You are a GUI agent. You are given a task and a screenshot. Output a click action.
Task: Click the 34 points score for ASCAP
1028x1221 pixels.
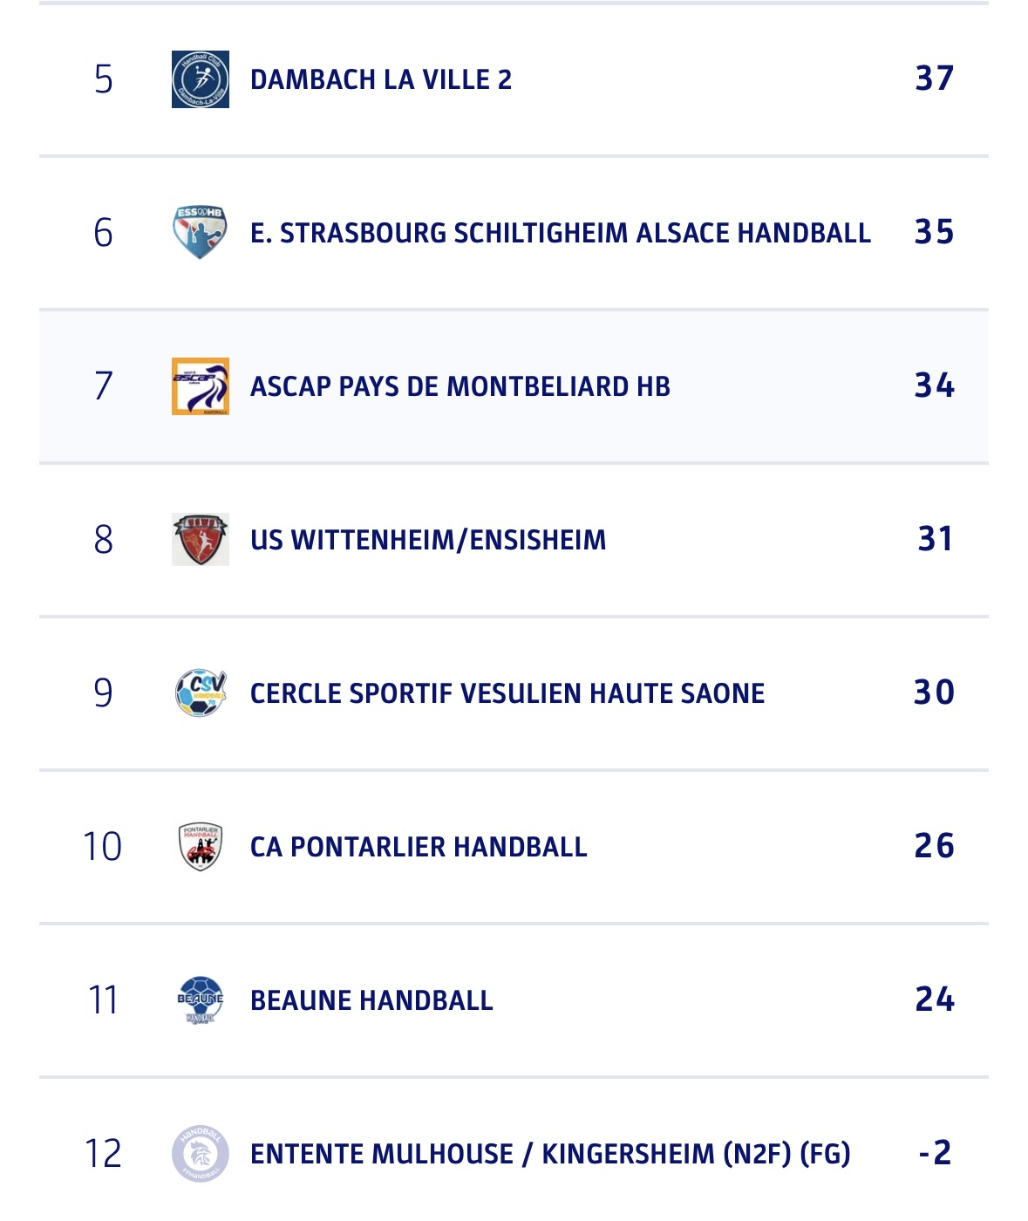click(x=934, y=385)
